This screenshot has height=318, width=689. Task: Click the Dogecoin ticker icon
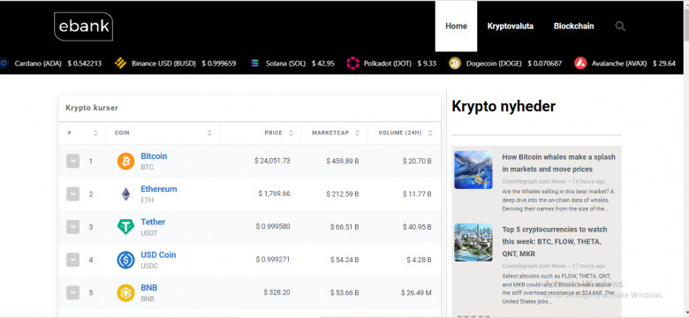pos(455,64)
